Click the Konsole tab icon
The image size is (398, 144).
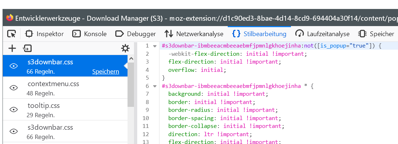[x=77, y=34]
